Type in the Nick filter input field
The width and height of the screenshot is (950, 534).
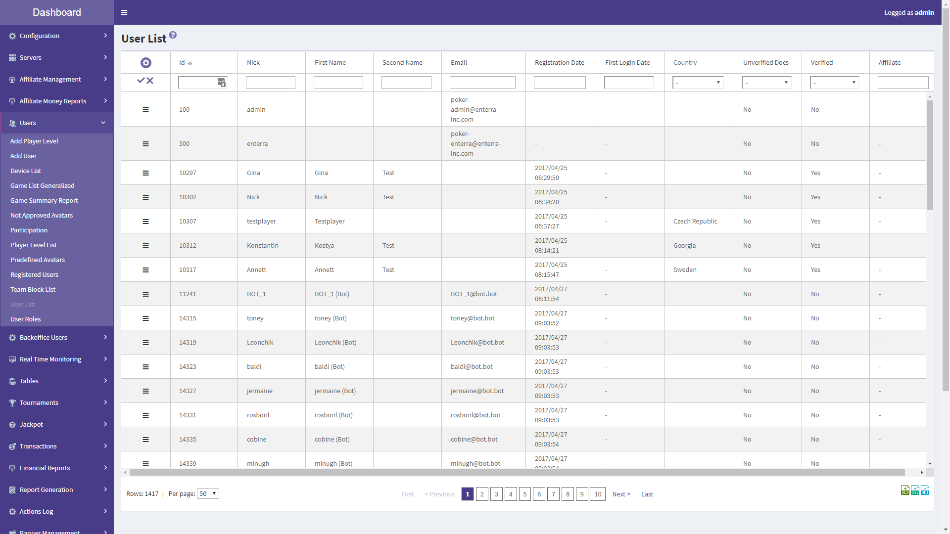pyautogui.click(x=270, y=82)
